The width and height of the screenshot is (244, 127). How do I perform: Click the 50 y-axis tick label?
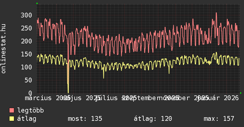[28, 80]
